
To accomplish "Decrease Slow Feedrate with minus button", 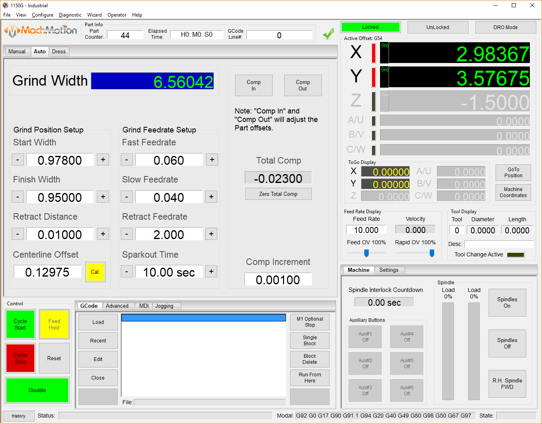I will click(x=127, y=197).
